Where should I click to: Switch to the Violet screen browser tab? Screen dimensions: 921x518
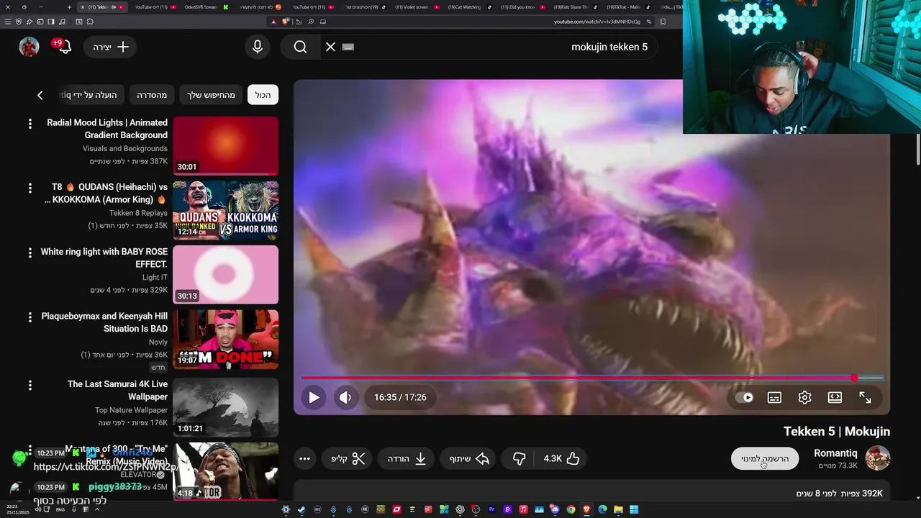pos(412,7)
